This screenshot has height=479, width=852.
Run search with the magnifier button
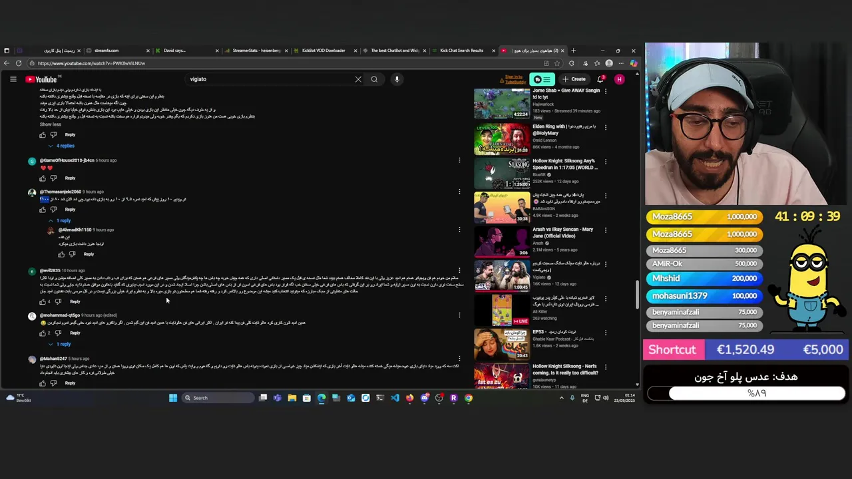pyautogui.click(x=374, y=79)
